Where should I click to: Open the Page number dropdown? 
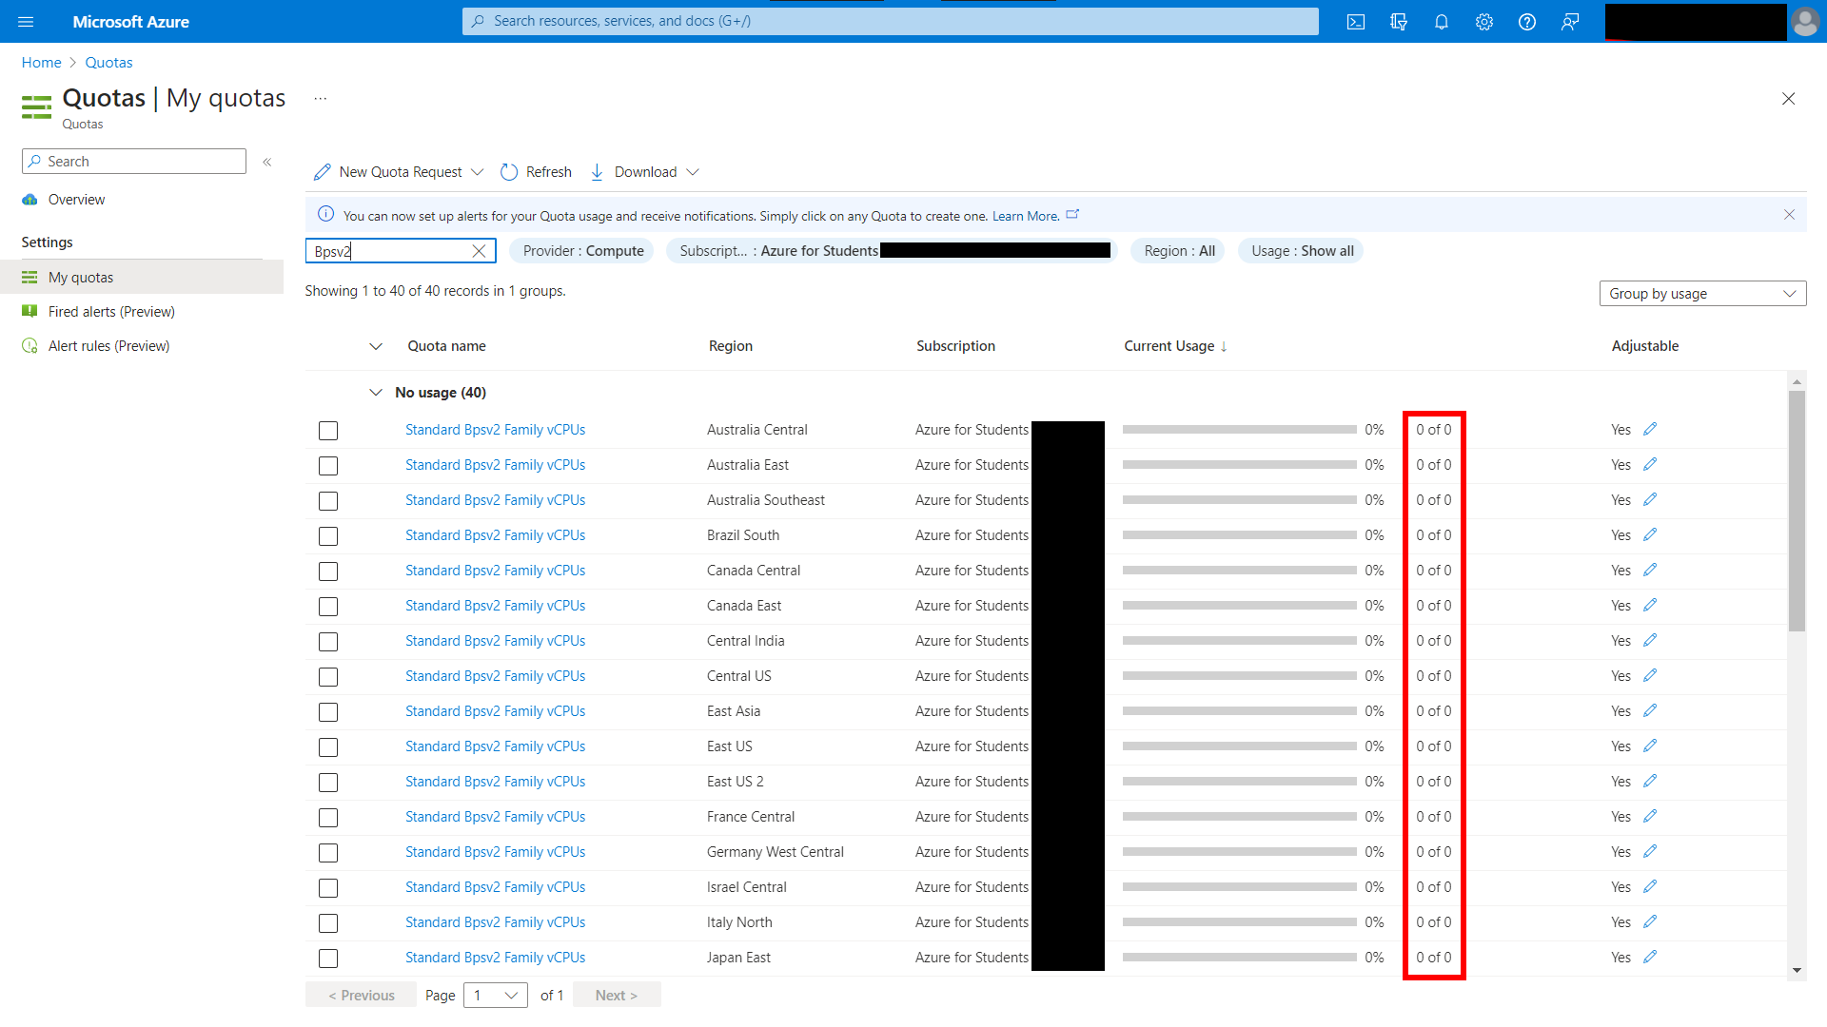coord(495,996)
